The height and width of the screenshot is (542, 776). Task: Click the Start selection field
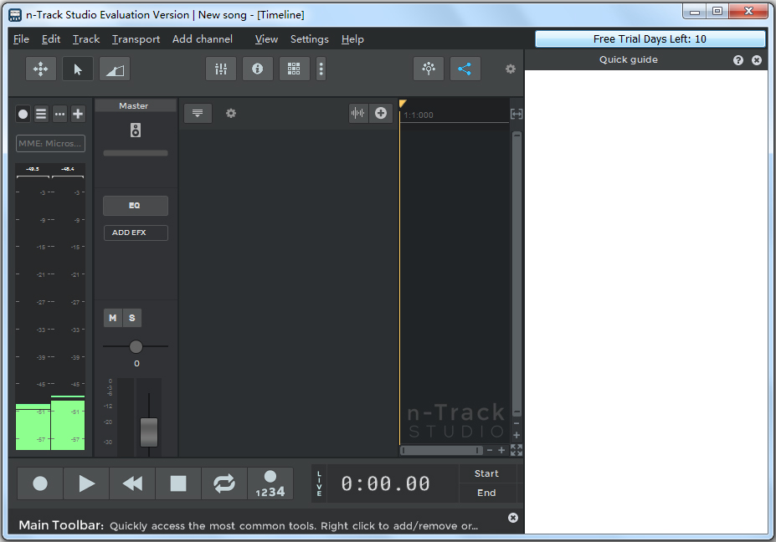point(486,473)
